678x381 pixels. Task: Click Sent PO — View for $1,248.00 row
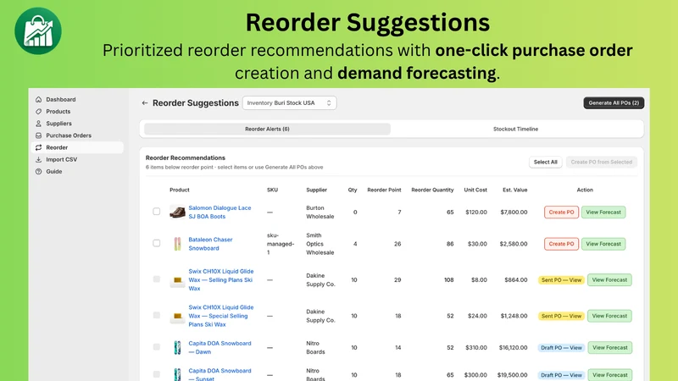(561, 316)
